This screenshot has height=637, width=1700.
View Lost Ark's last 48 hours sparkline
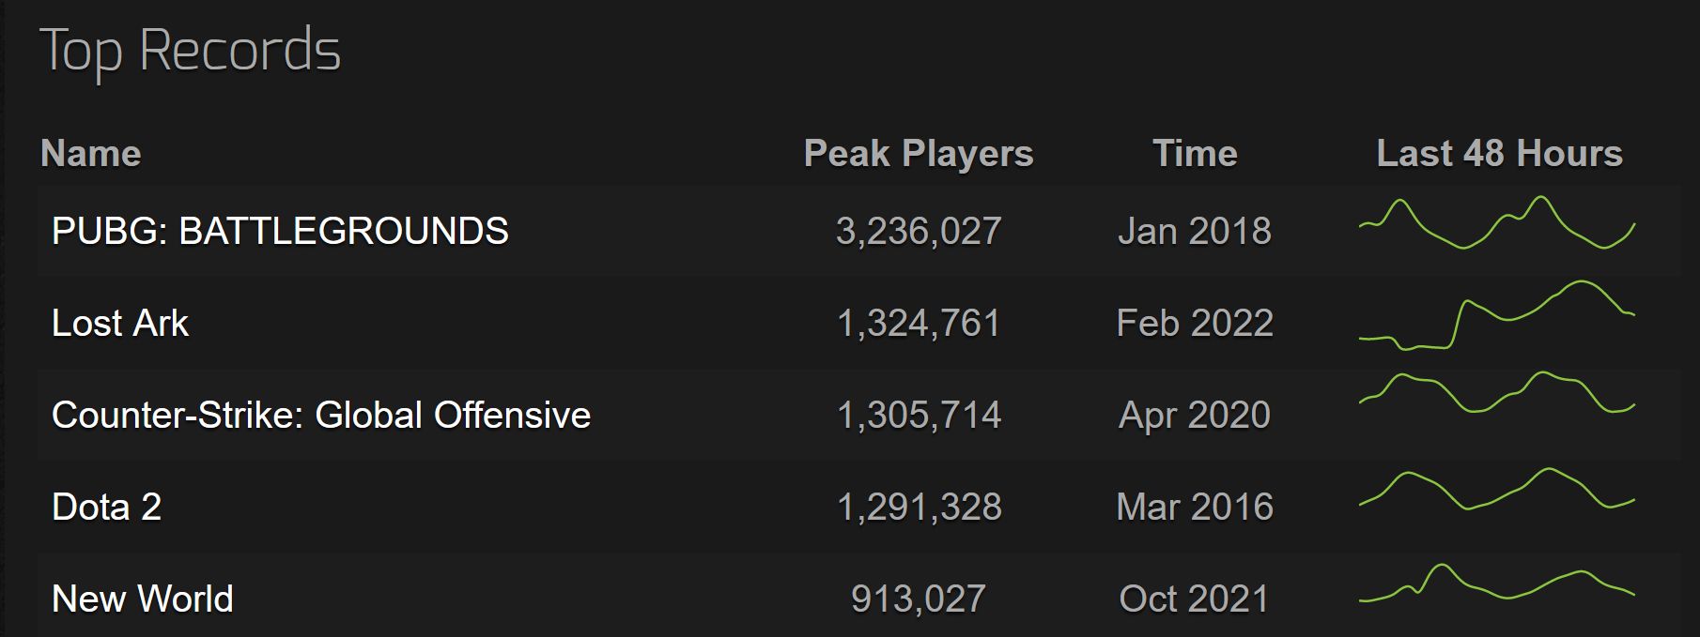(1499, 319)
